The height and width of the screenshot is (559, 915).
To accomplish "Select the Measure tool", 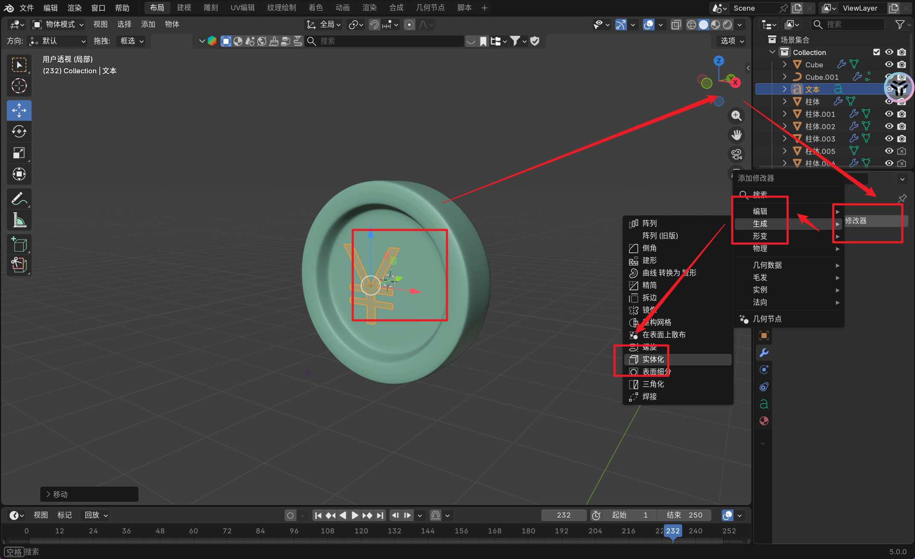I will [19, 220].
